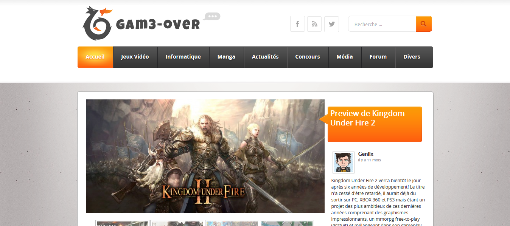The height and width of the screenshot is (226, 510).
Task: Open the Manga menu
Action: [x=226, y=57]
